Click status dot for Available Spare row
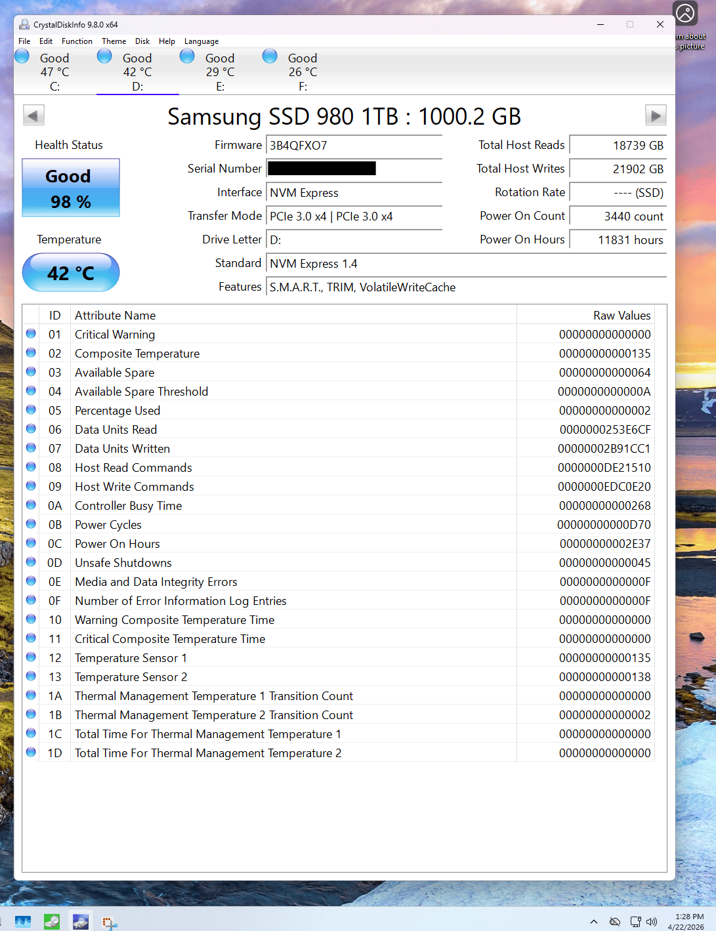Viewport: 716px width, 931px height. point(31,372)
